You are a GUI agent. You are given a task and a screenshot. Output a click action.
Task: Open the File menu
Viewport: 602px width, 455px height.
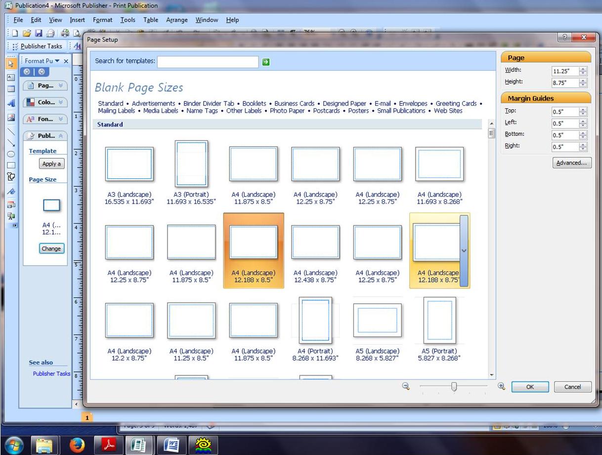pyautogui.click(x=18, y=20)
